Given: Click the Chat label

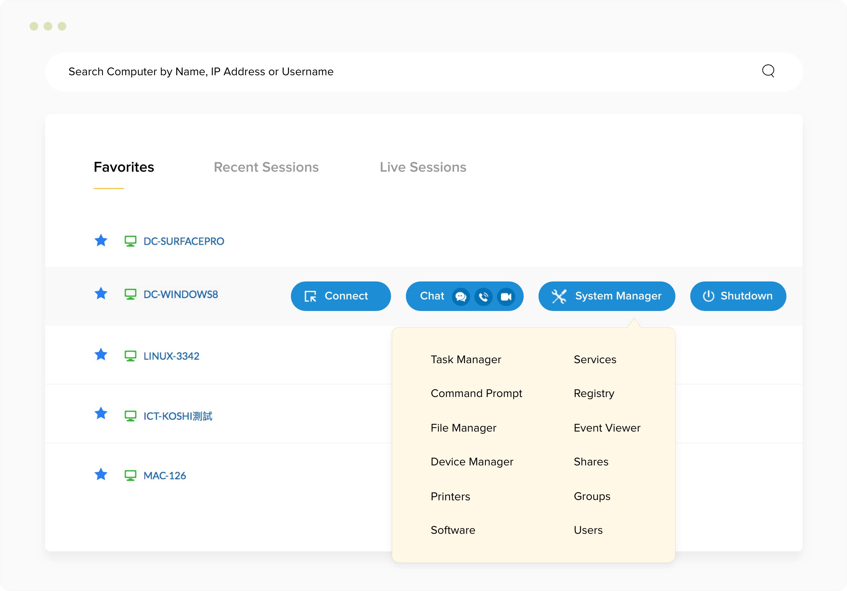Looking at the screenshot, I should [432, 296].
